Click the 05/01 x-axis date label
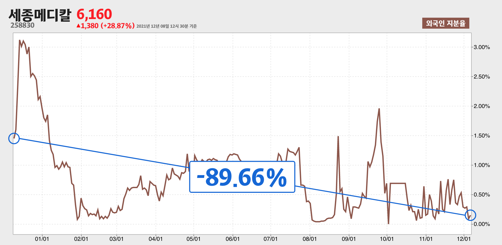This screenshot has height=245, width=502. point(193,239)
